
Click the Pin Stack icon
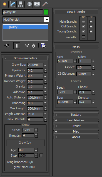[7, 46]
